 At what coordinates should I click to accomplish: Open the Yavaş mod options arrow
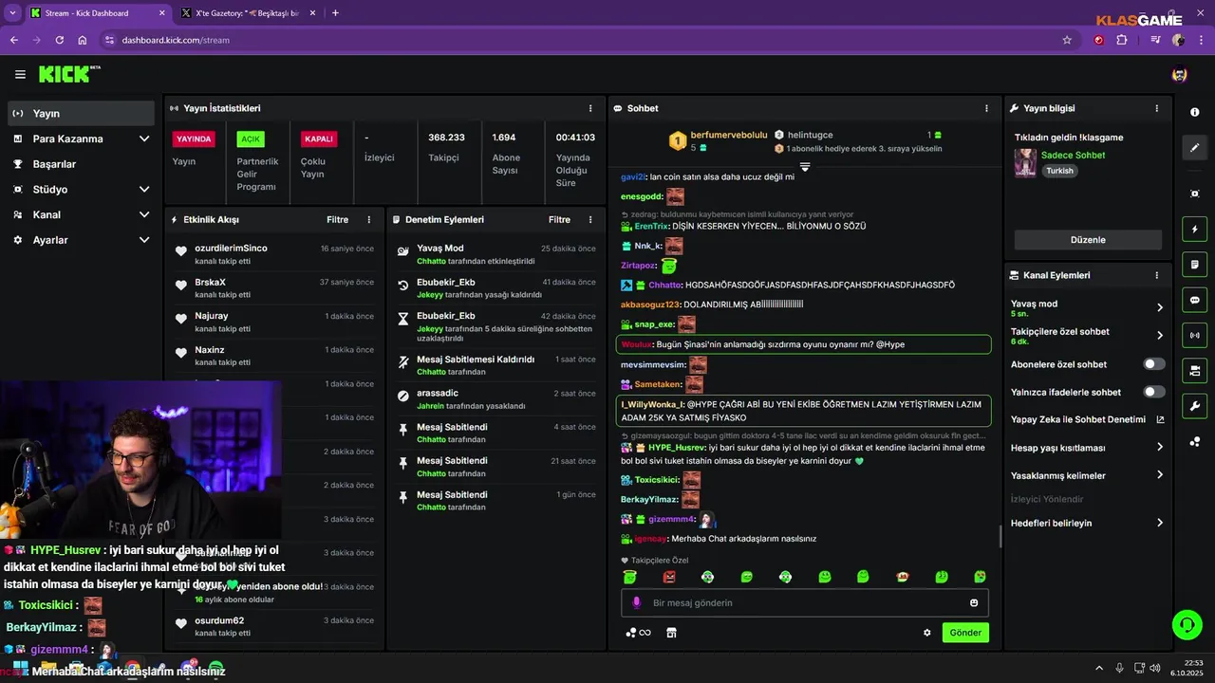(1160, 307)
